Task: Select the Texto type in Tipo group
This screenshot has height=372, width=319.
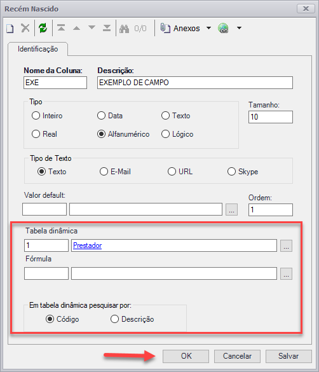Action: [x=165, y=116]
